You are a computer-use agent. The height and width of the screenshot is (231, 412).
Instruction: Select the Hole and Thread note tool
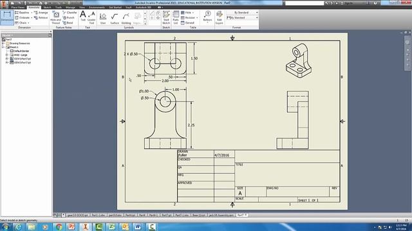tap(55, 17)
